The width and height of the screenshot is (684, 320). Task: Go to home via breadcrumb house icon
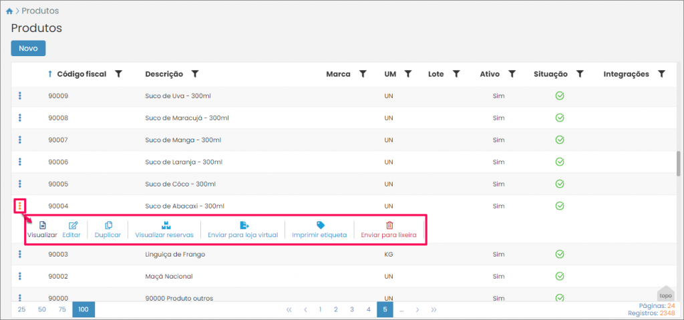pyautogui.click(x=9, y=11)
